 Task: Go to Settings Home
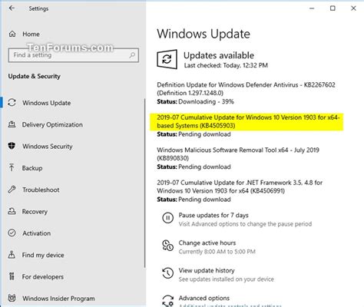pos(31,34)
